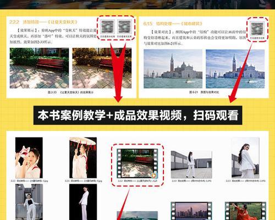The width and height of the screenshot is (275, 220).
Task: Open the white suit on black background thumbnail
Action: point(83,202)
